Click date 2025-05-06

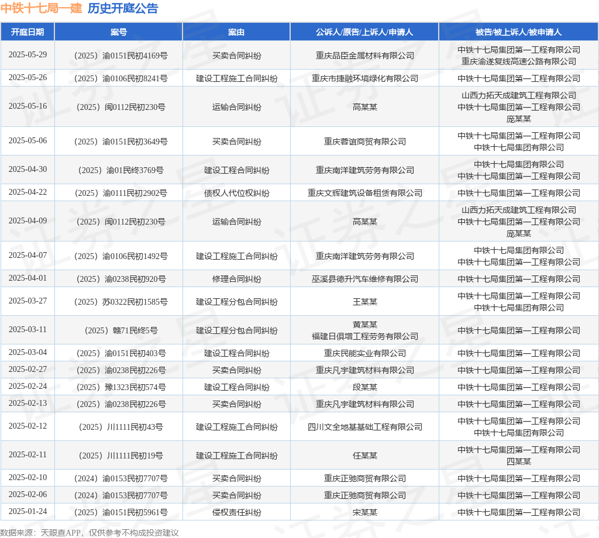(x=27, y=140)
